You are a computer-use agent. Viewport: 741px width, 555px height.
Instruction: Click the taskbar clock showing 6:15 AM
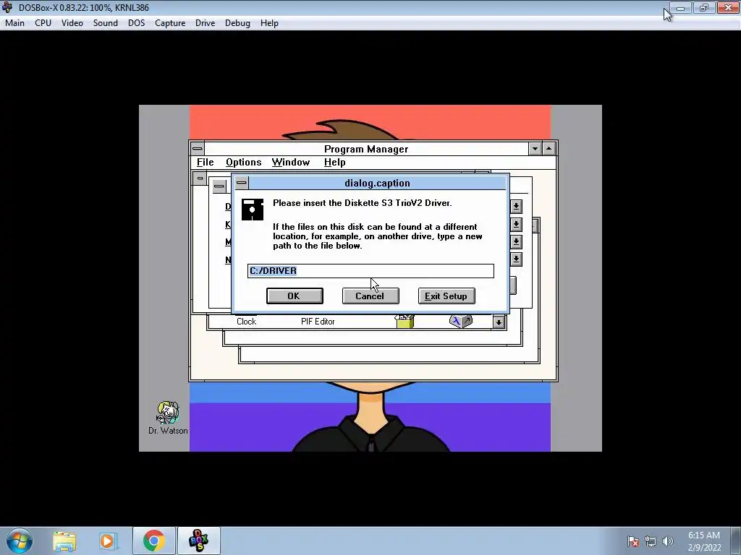704,541
